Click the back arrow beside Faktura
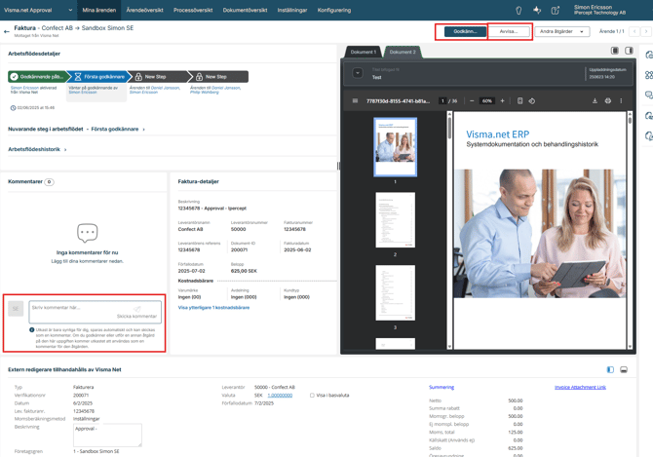The width and height of the screenshot is (653, 457). click(7, 31)
